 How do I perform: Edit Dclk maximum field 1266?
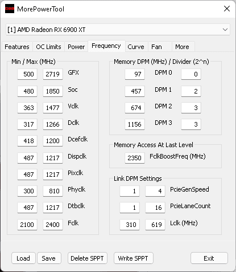(53, 124)
